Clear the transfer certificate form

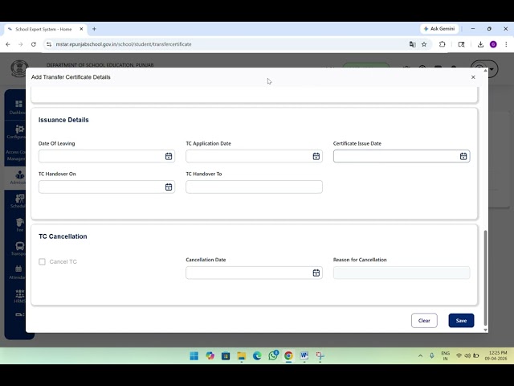pyautogui.click(x=424, y=320)
